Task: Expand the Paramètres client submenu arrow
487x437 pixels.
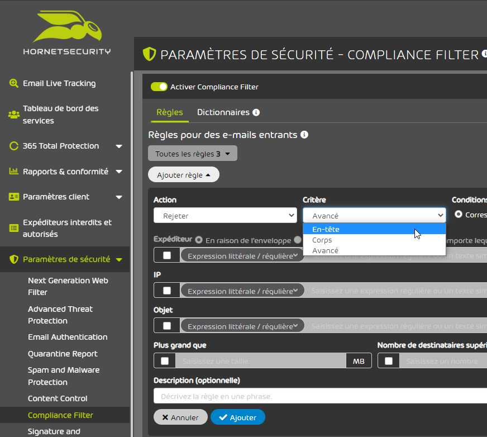Action: click(119, 197)
